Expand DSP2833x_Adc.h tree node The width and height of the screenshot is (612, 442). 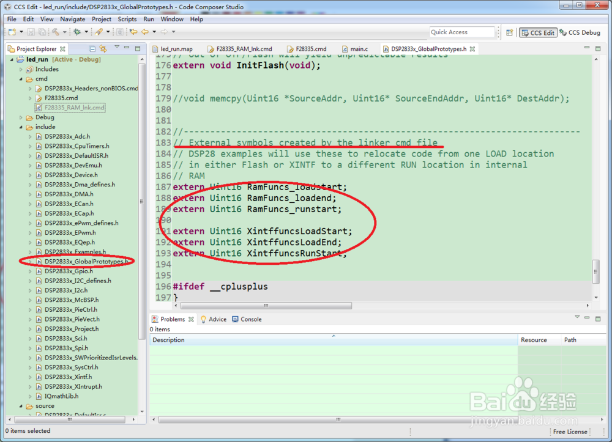coord(30,136)
